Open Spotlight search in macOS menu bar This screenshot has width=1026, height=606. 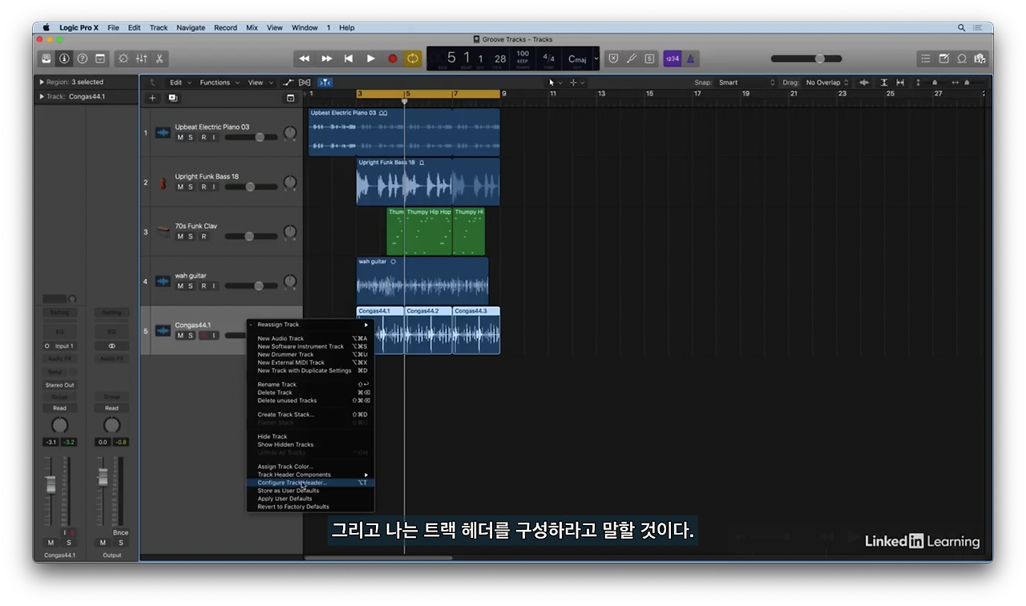(961, 27)
